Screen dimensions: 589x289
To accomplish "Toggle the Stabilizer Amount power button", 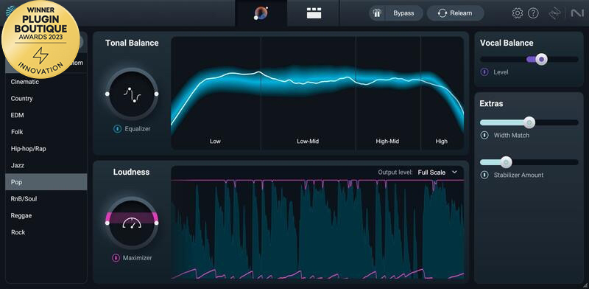I will pyautogui.click(x=484, y=175).
